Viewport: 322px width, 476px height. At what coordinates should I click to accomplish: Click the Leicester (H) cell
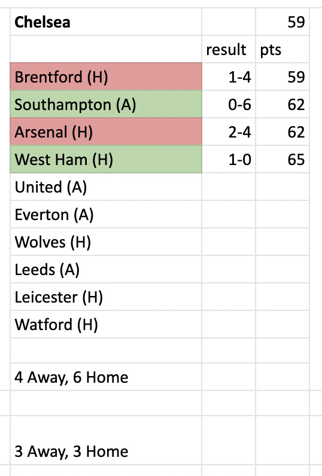(x=106, y=297)
